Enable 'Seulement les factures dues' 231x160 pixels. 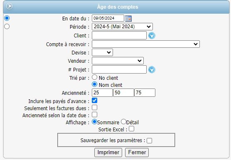pyautogui.click(x=94, y=108)
